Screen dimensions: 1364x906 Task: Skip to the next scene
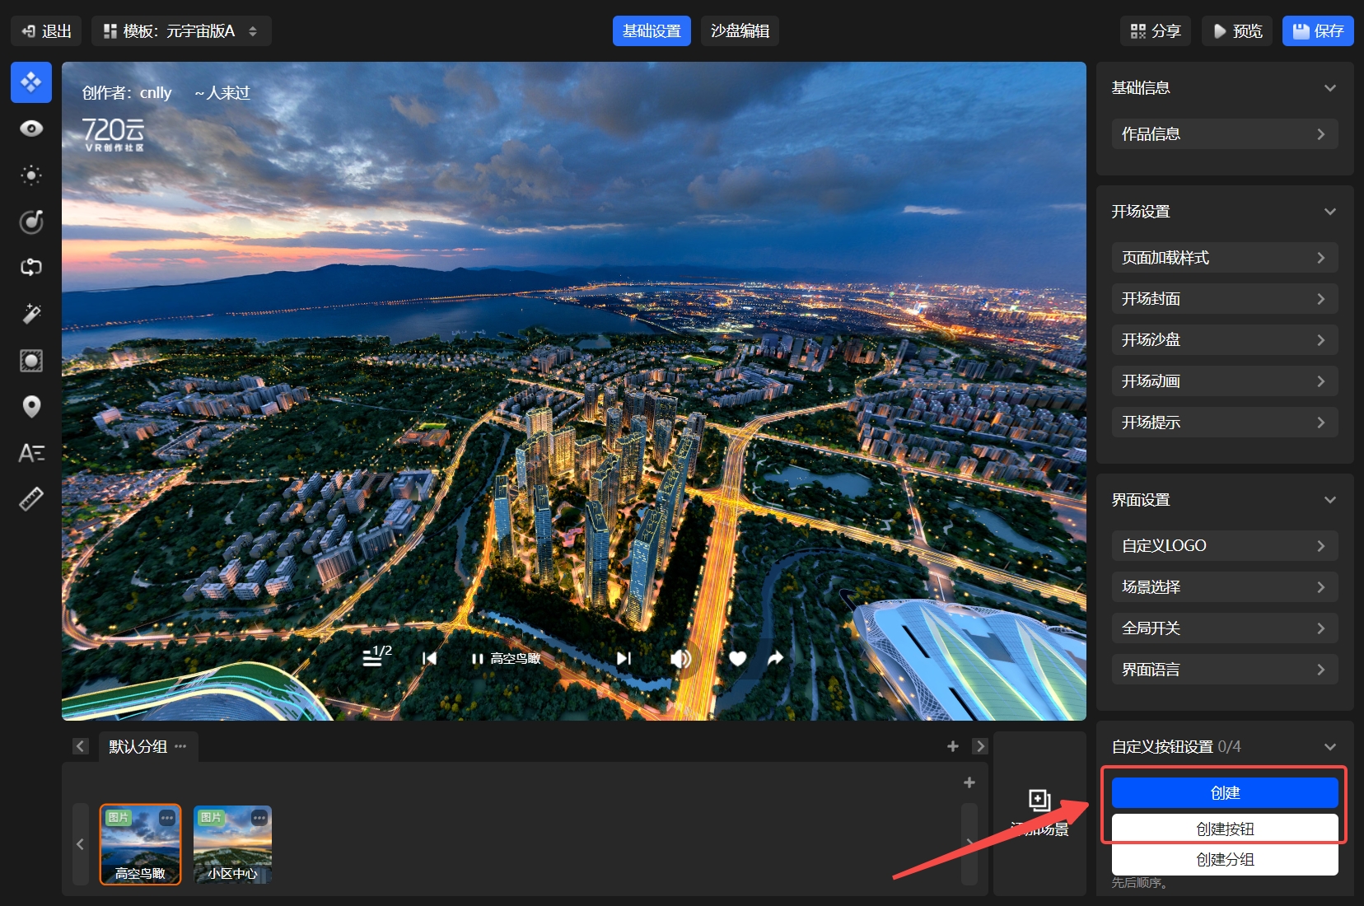(624, 658)
